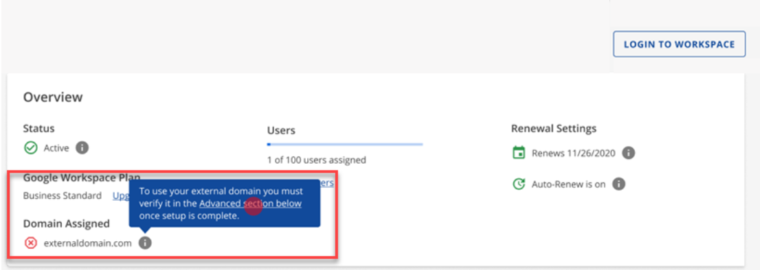The height and width of the screenshot is (270, 760).
Task: Click the Status heading
Action: point(38,128)
